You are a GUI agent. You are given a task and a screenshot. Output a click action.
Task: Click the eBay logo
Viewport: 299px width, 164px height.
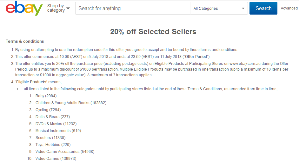tap(24, 8)
